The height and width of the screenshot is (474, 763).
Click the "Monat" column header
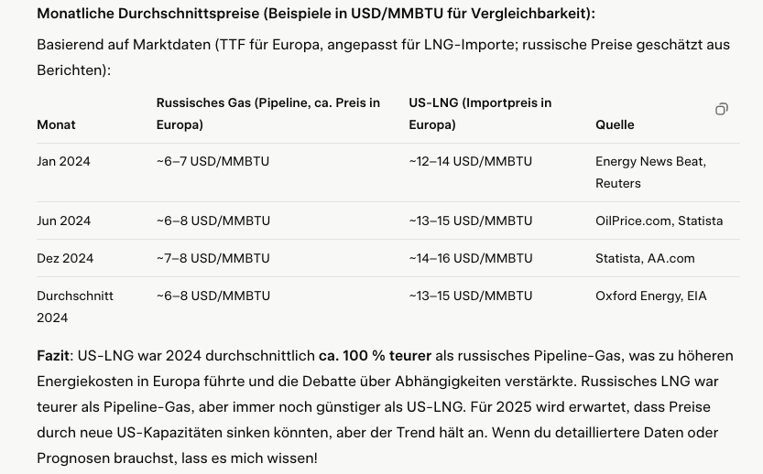point(56,124)
